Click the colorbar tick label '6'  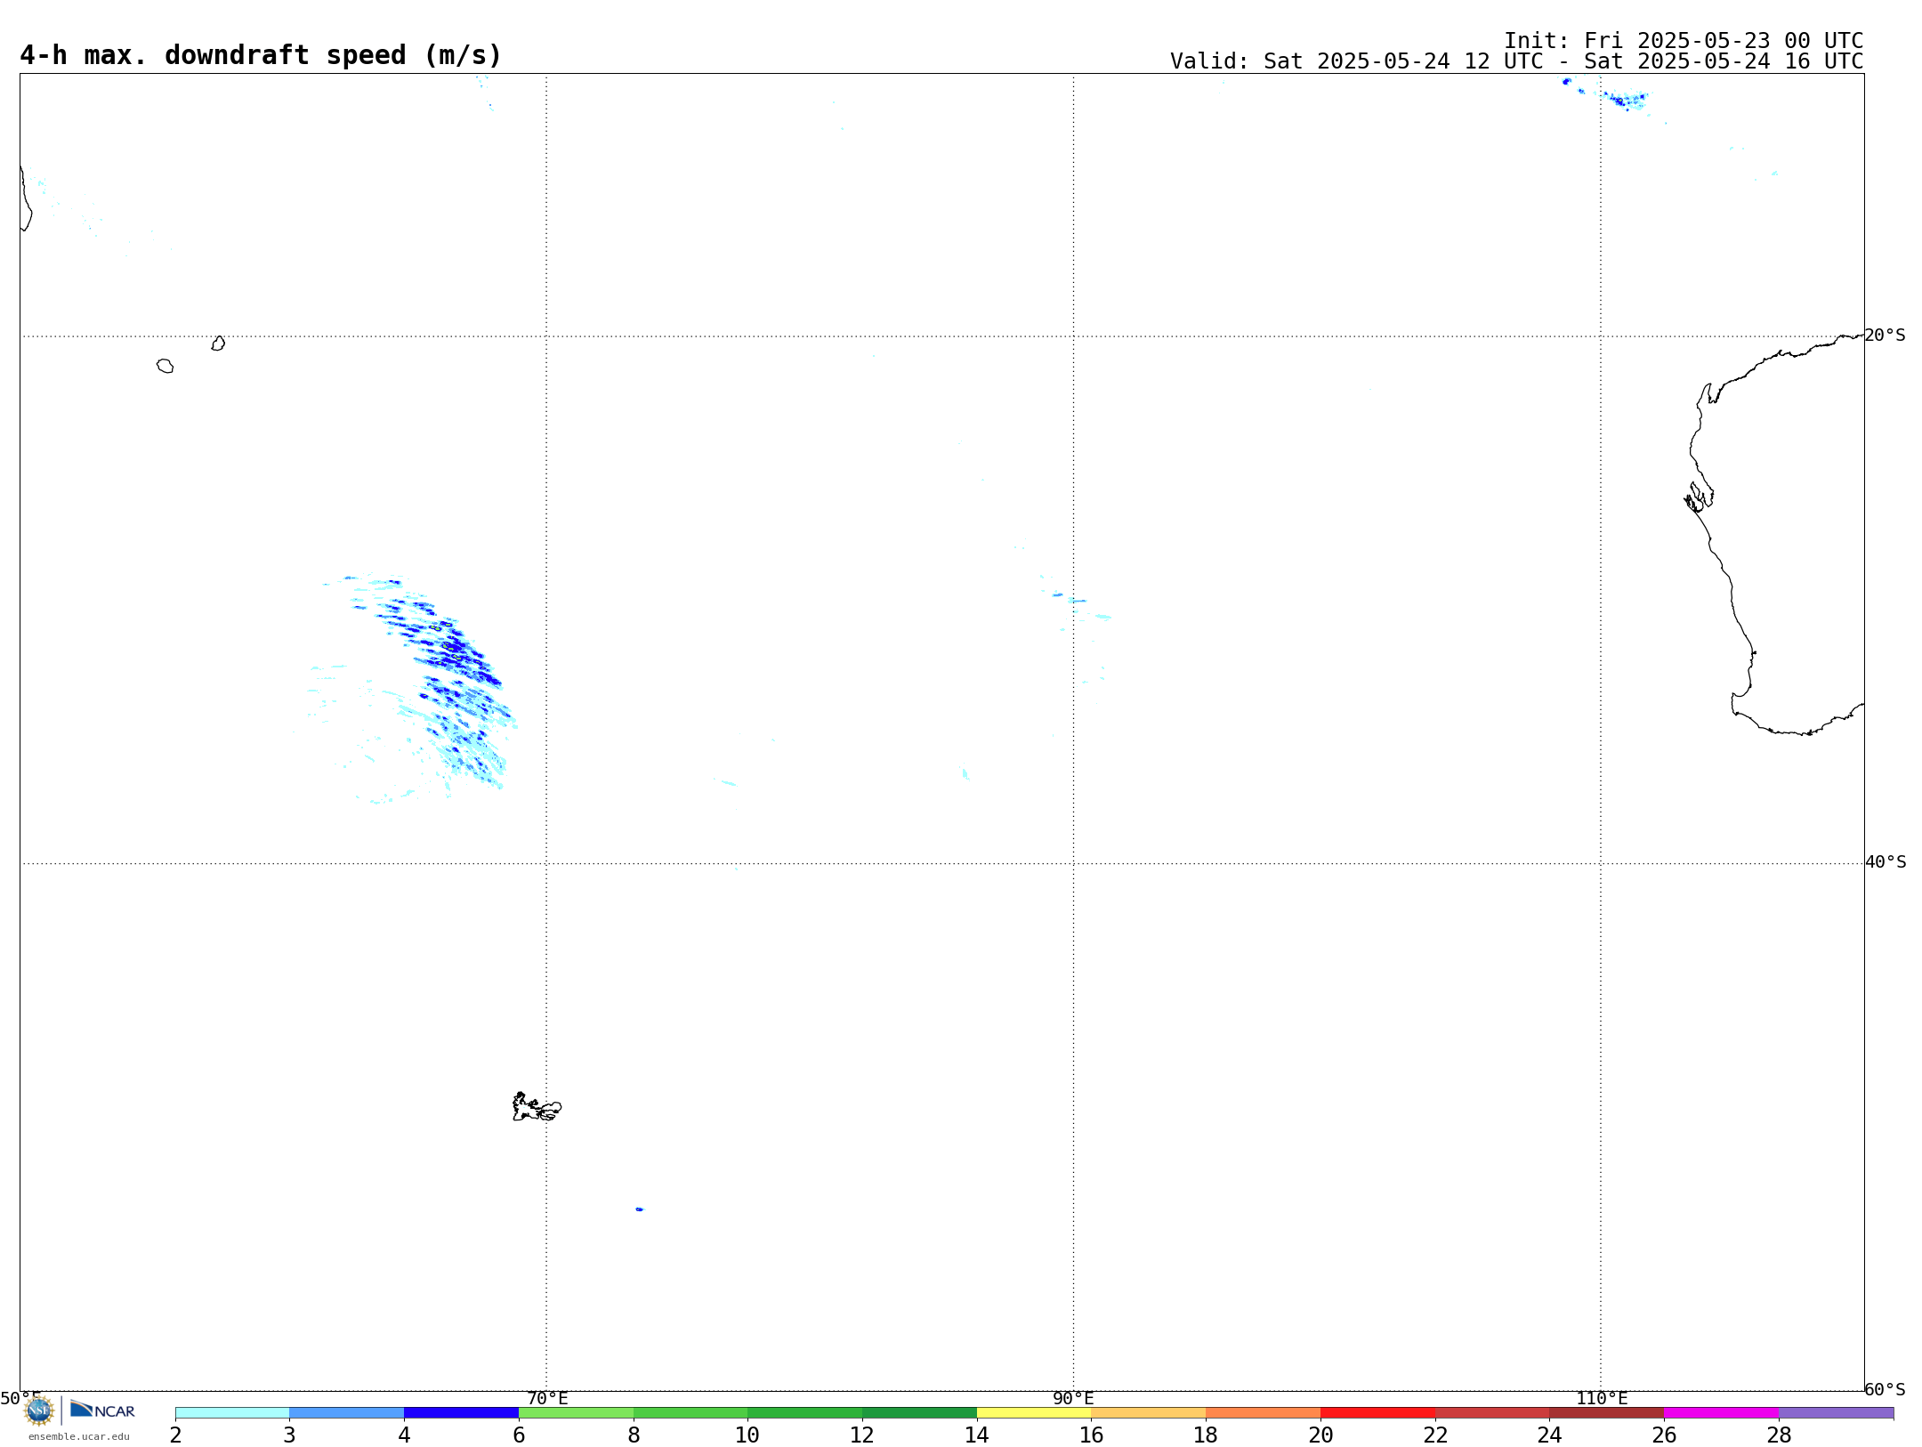point(519,1435)
